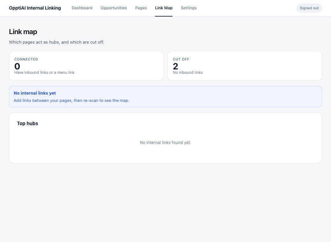331x242 pixels.
Task: Click the Link map page heading
Action: point(23,32)
